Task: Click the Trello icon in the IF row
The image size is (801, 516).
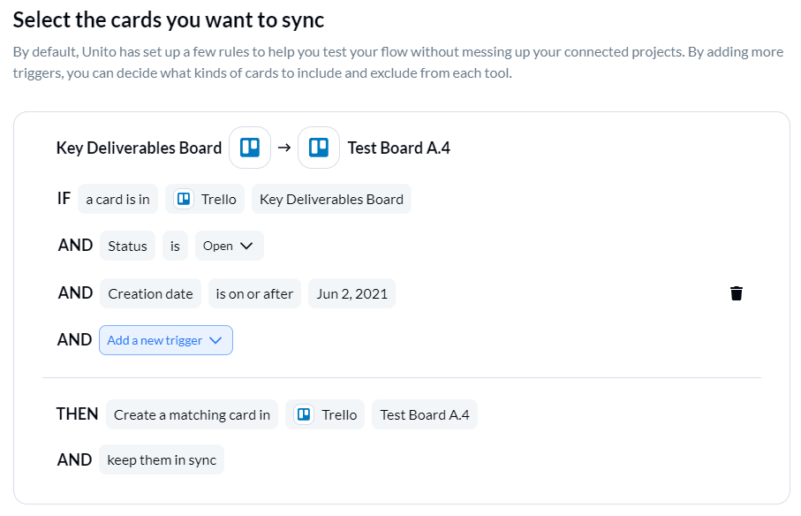Action: pyautogui.click(x=184, y=199)
